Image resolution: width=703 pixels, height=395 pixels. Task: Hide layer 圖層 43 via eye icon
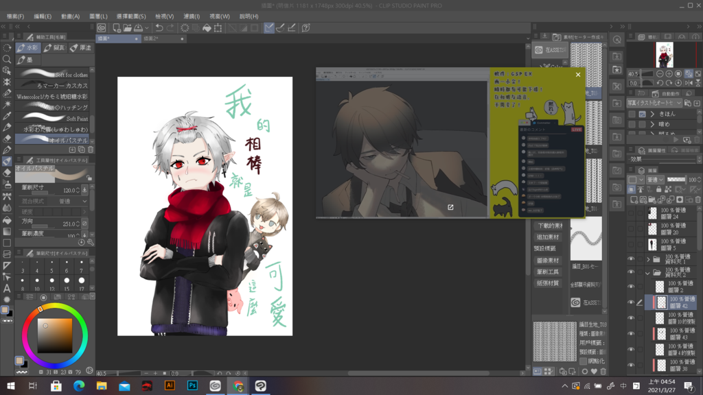[x=632, y=334]
